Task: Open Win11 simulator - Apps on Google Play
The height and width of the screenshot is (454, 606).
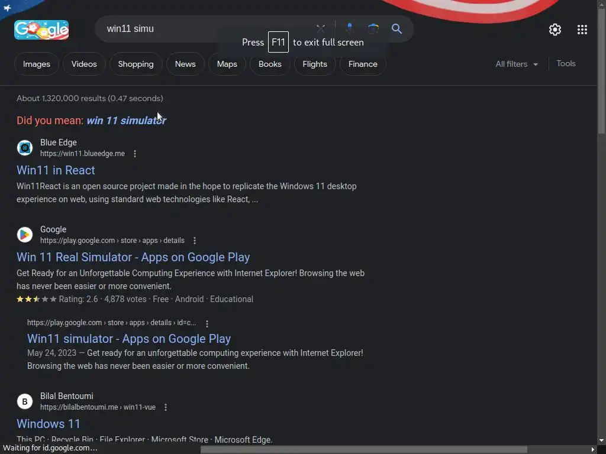Action: coord(128,339)
